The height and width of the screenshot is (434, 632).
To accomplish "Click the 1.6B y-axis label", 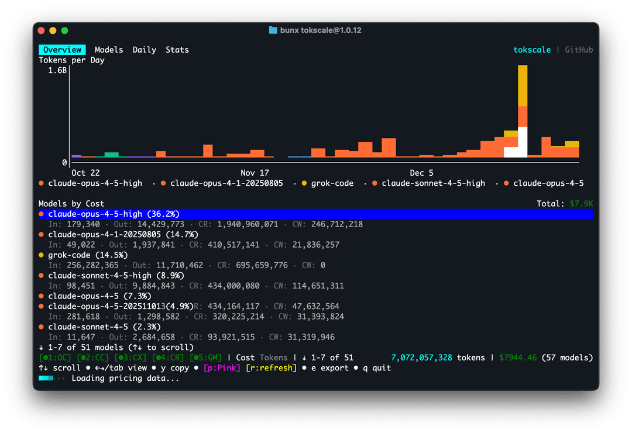I will (57, 71).
